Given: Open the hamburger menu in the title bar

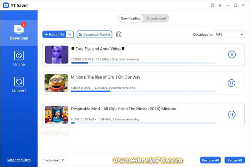Looking at the screenshot, I should (220, 5).
